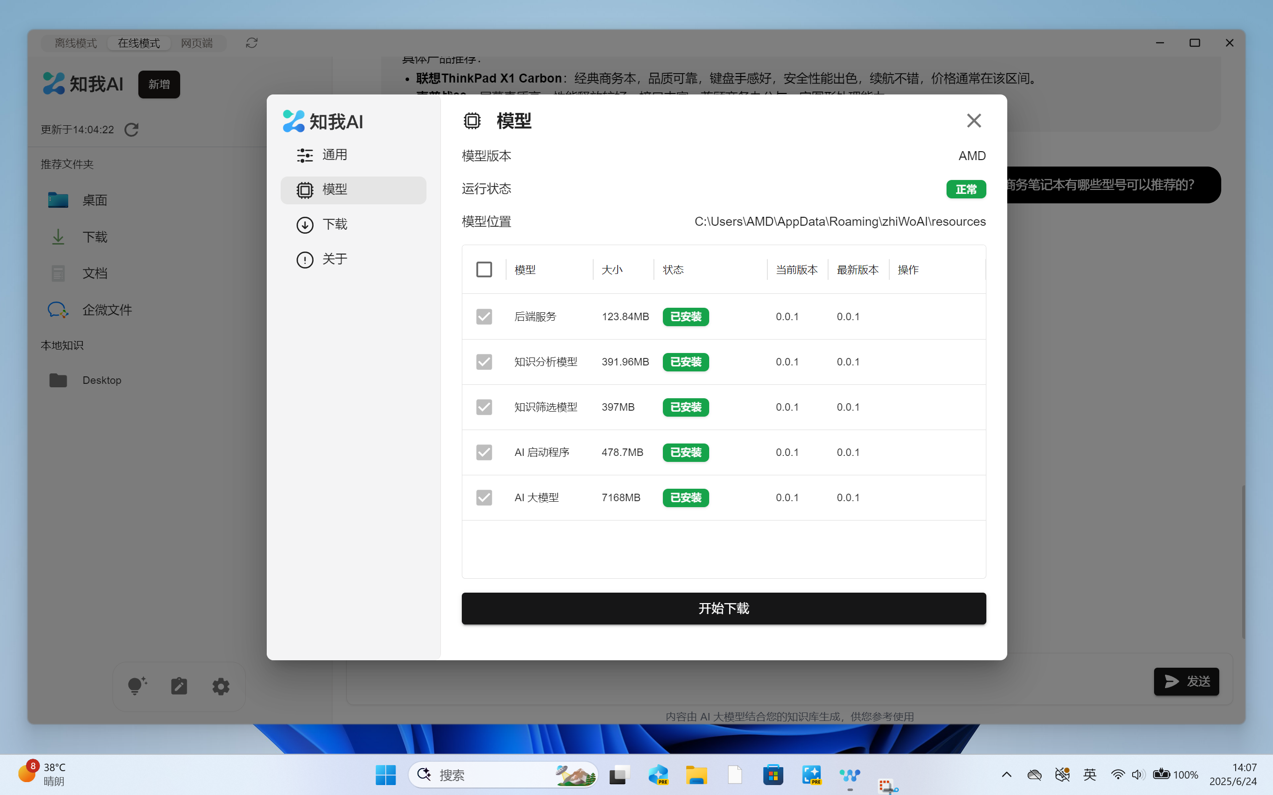1273x795 pixels.
Task: Open the 通用 general settings section
Action: tap(353, 155)
